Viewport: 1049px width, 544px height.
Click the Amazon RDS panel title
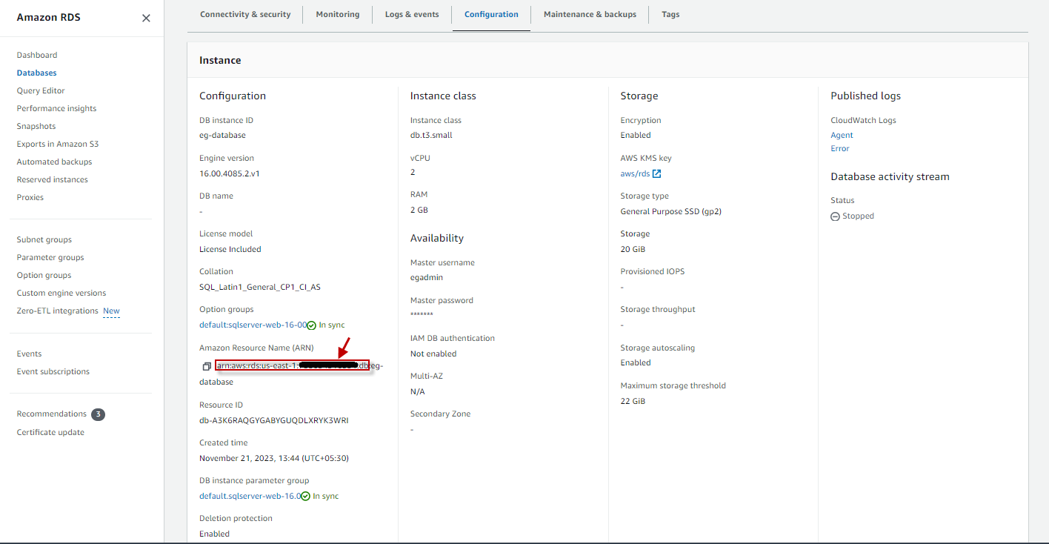(49, 17)
